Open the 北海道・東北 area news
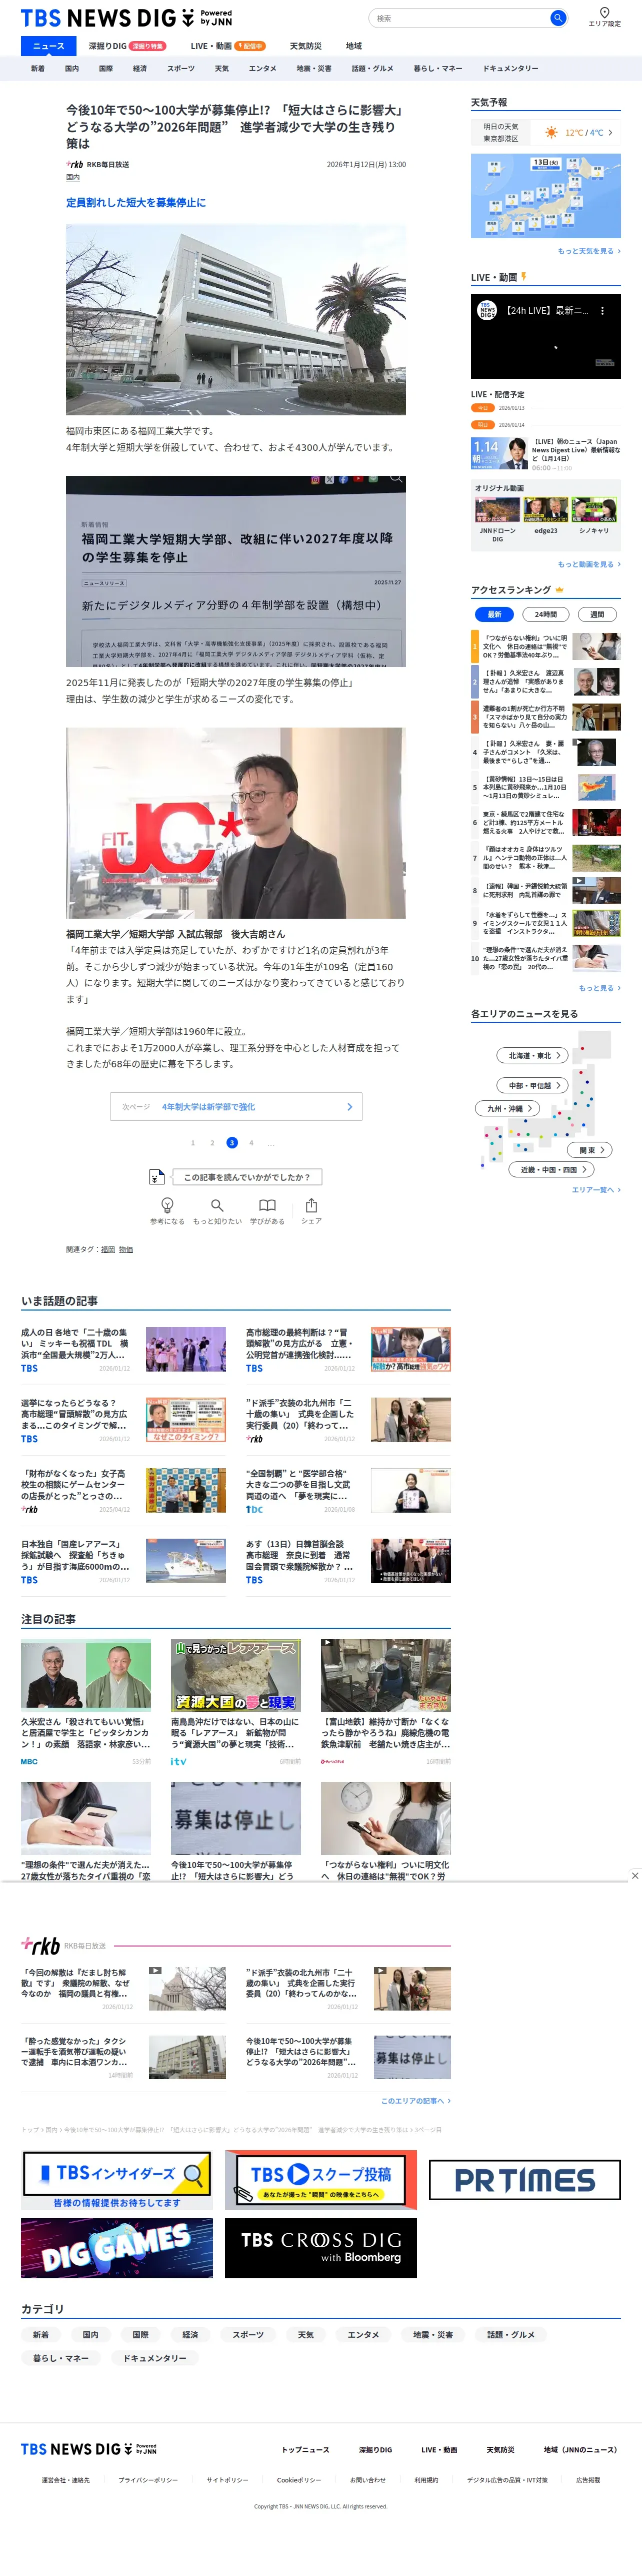642x2576 pixels. [532, 1055]
